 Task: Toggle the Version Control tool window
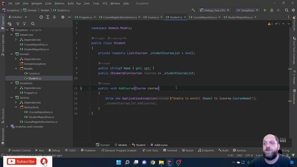click(x=19, y=150)
